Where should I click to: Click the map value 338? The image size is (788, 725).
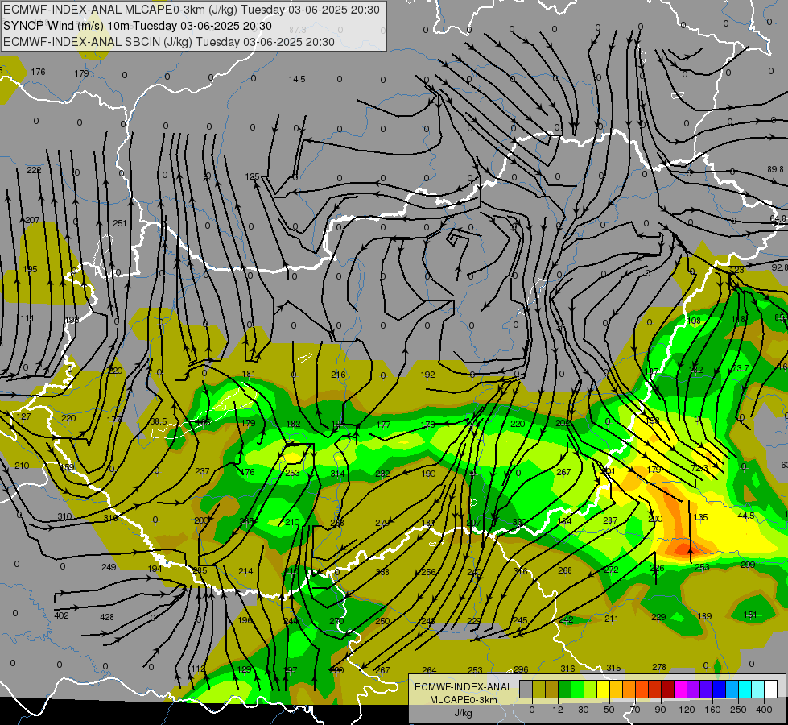pyautogui.click(x=382, y=572)
